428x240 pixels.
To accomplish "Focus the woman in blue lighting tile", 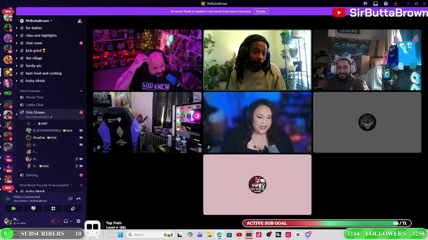I will 257,122.
